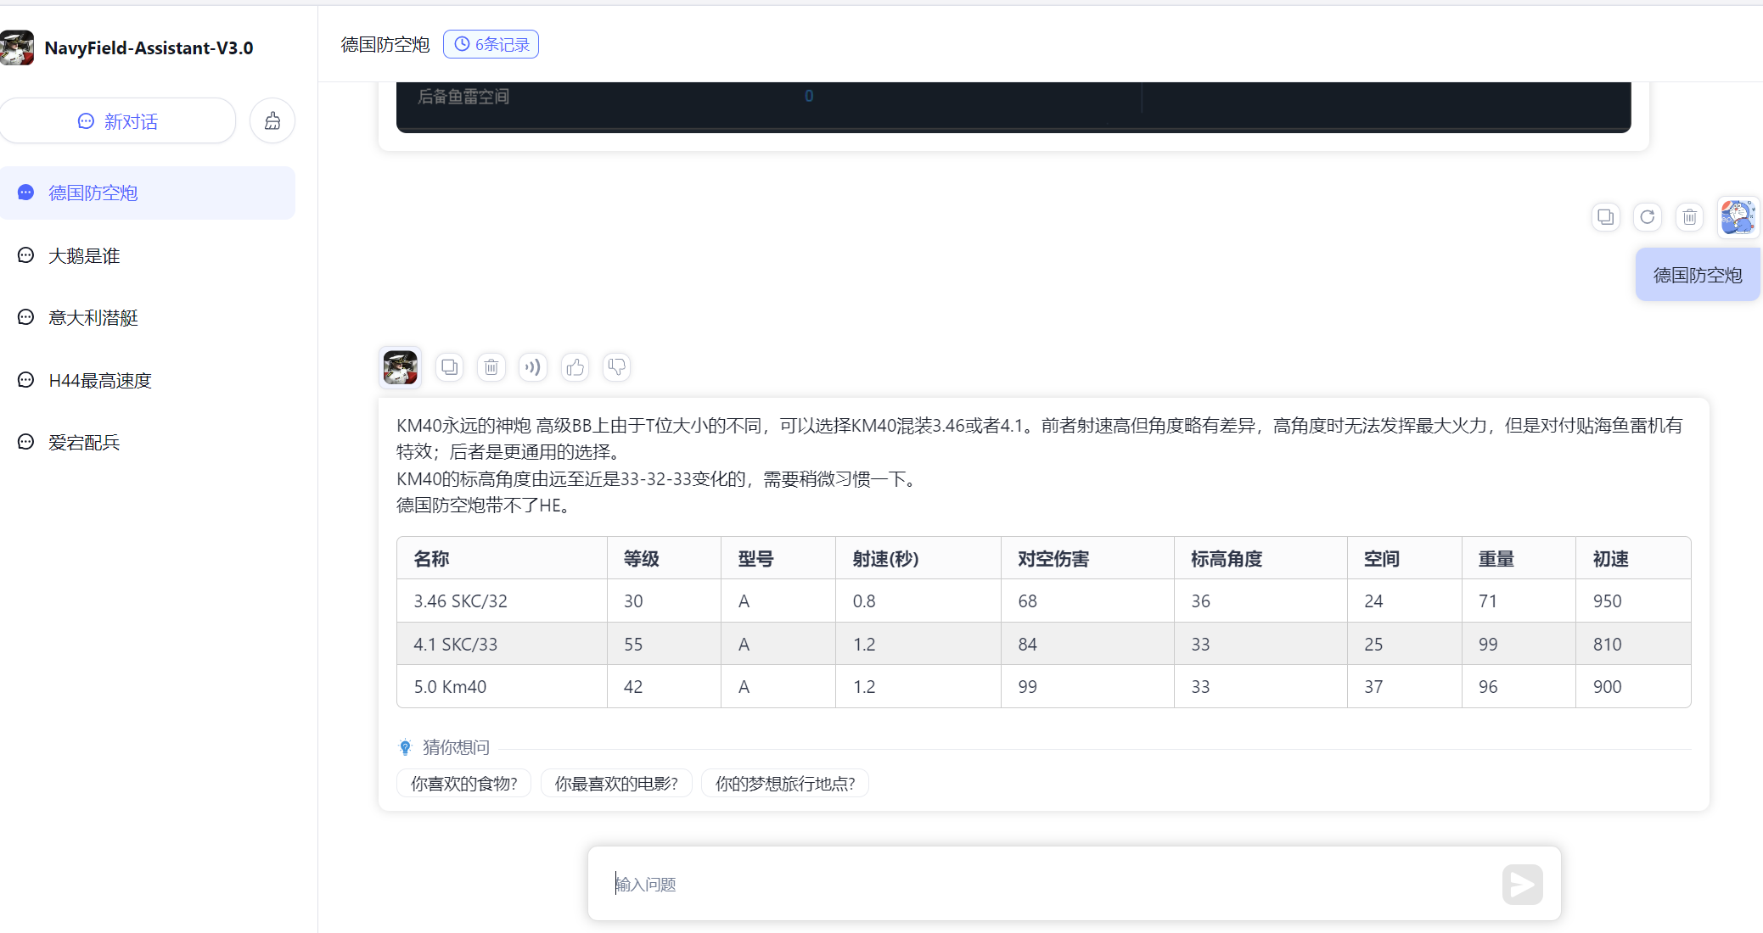Image resolution: width=1763 pixels, height=933 pixels.
Task: Select the H44最高速度 conversation
Action: (x=99, y=380)
